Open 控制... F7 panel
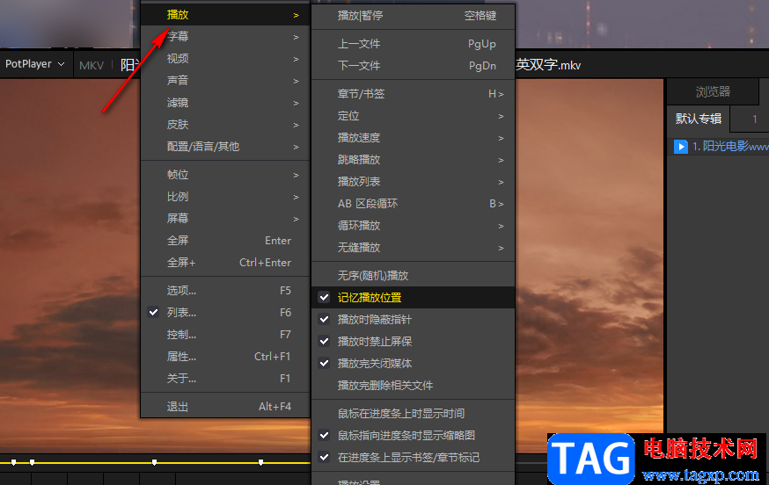This screenshot has width=769, height=485. click(225, 335)
